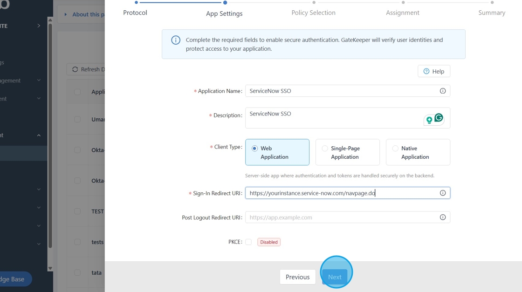Screen dimensions: 522x292
Task: Focus the Description text area
Action: coord(348,118)
